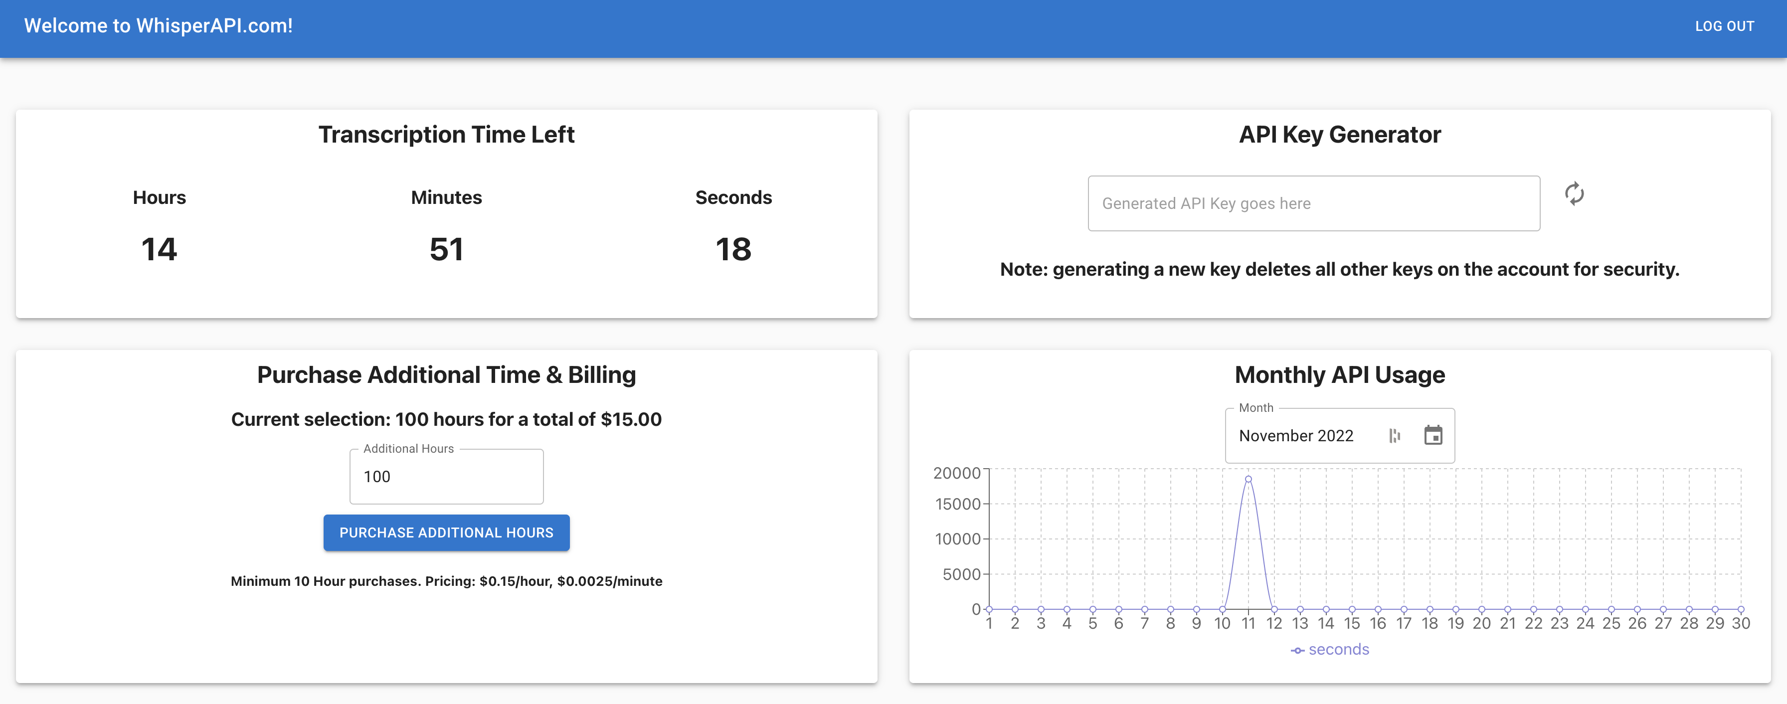1787x704 pixels.
Task: Click the 'Minutes' label
Action: pyautogui.click(x=446, y=197)
